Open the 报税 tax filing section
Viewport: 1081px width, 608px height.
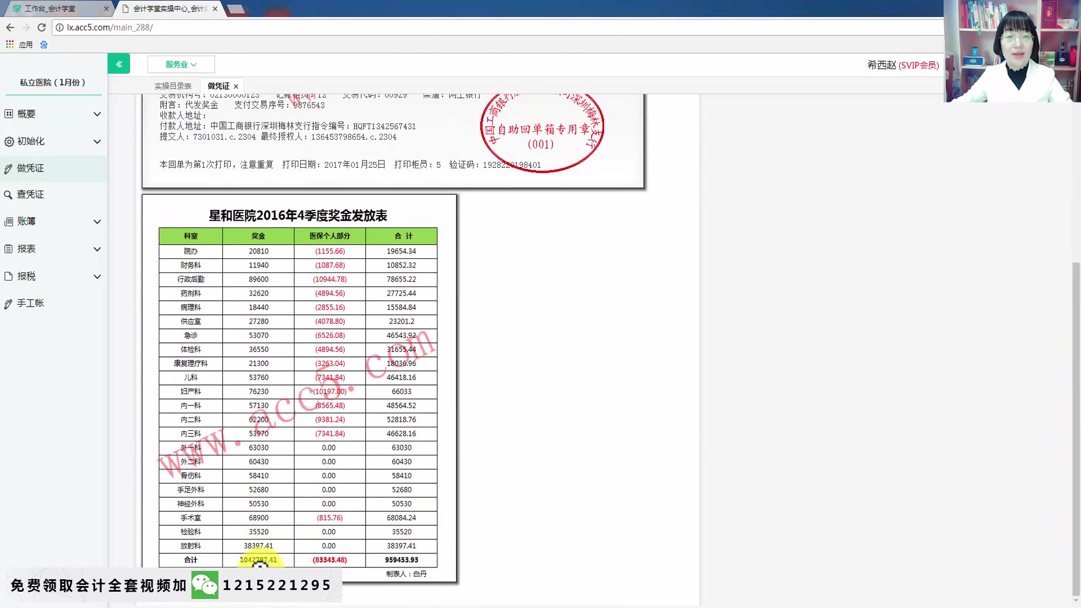click(26, 276)
